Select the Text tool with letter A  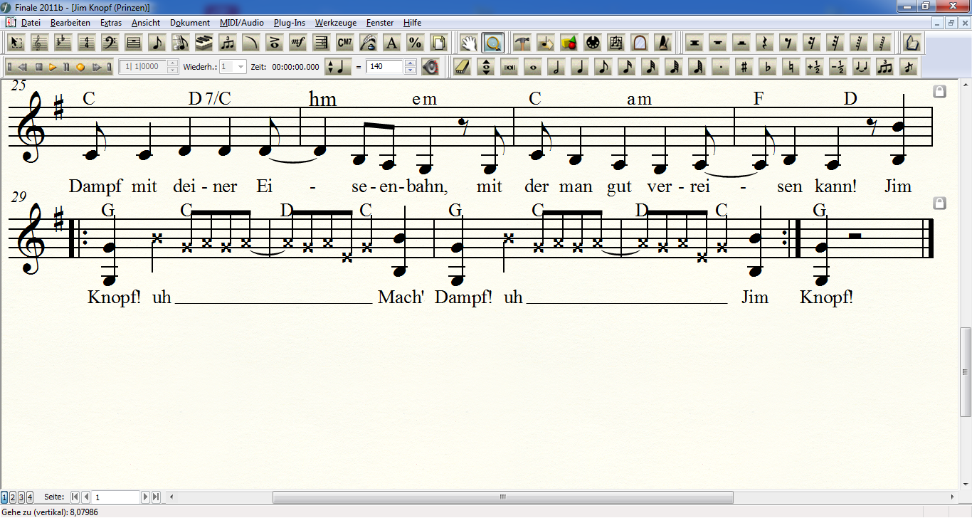(391, 43)
